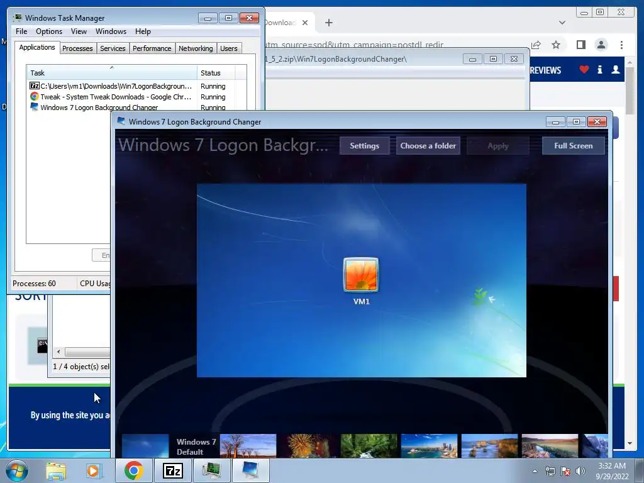Click the Task Manager title bar icon

coord(18,18)
